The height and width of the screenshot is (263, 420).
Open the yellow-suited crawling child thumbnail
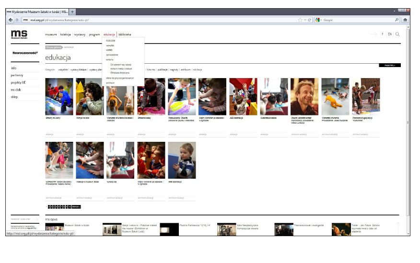click(x=335, y=97)
